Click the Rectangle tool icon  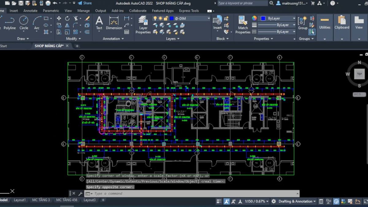pos(46,18)
